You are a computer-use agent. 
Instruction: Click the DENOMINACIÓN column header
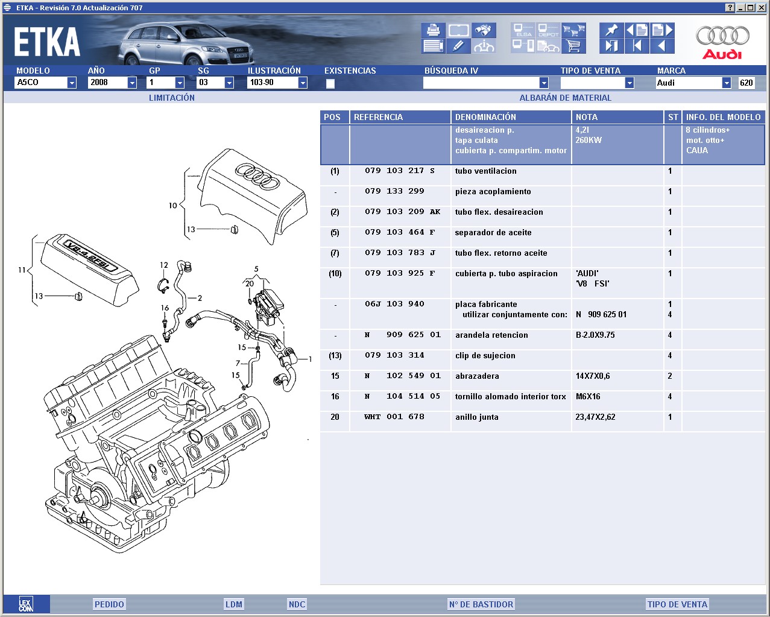click(511, 117)
